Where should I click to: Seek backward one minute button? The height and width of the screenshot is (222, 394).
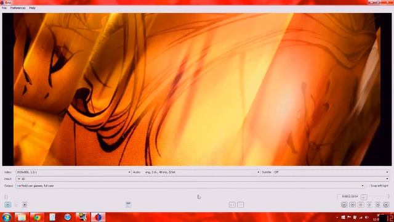coord(353,205)
